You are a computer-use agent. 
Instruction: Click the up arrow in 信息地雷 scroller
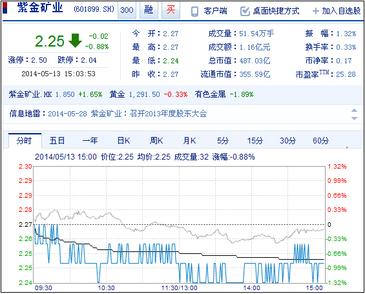pos(354,110)
